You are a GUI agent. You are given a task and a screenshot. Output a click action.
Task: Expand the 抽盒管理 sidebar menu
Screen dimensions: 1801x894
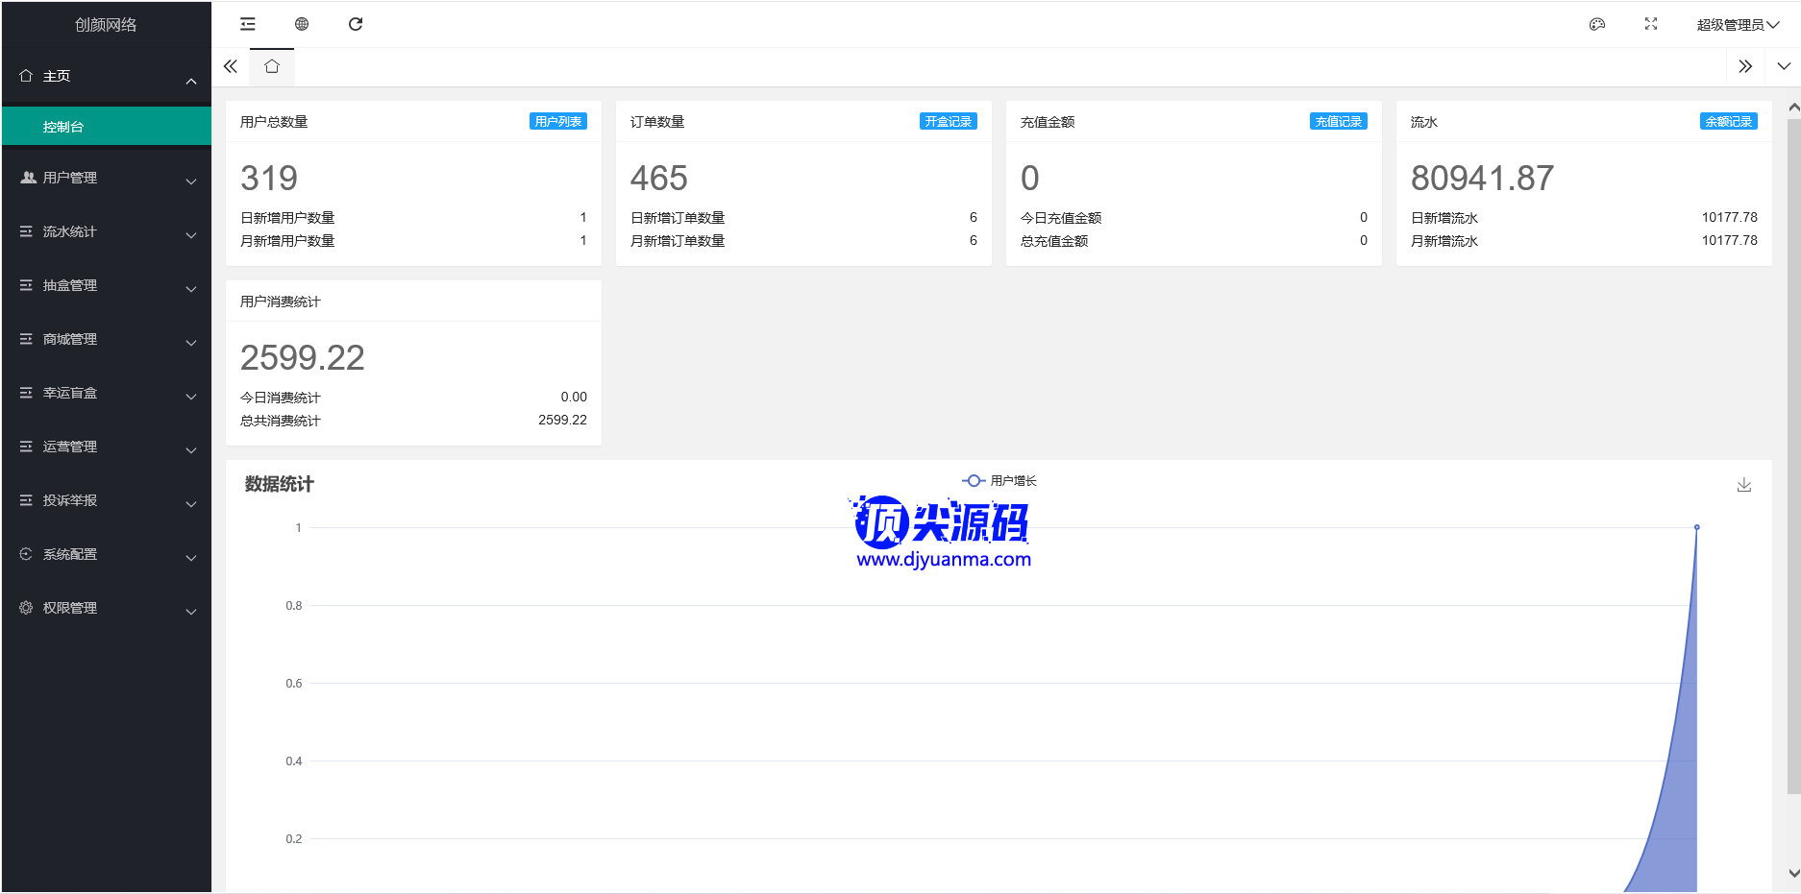(x=106, y=286)
